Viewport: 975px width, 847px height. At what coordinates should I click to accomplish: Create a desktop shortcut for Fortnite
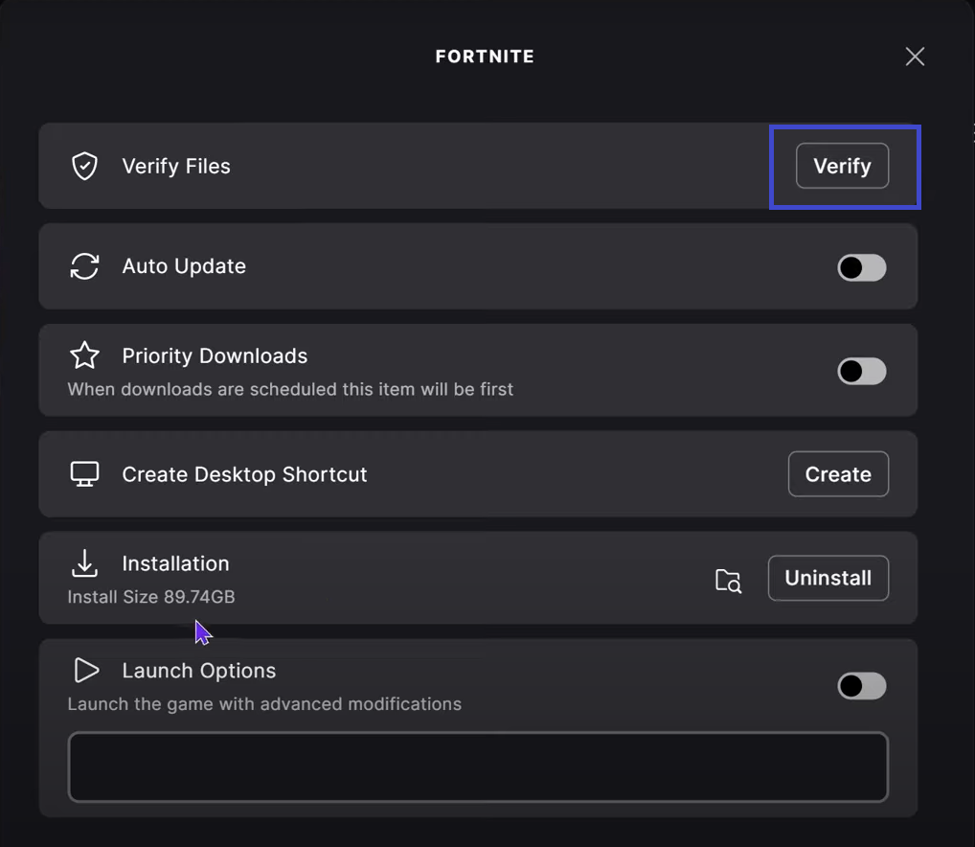837,473
